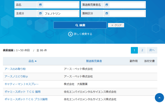
Task: Open the アースのみ取り粉 product link
Action: click(x=15, y=69)
